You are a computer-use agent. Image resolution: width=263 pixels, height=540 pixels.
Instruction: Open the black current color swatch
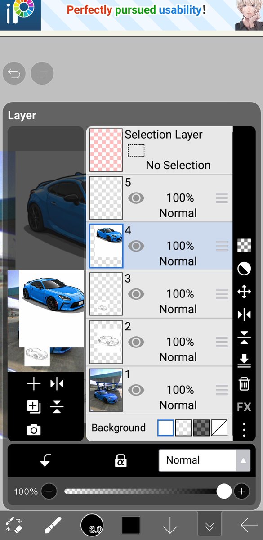pyautogui.click(x=131, y=525)
